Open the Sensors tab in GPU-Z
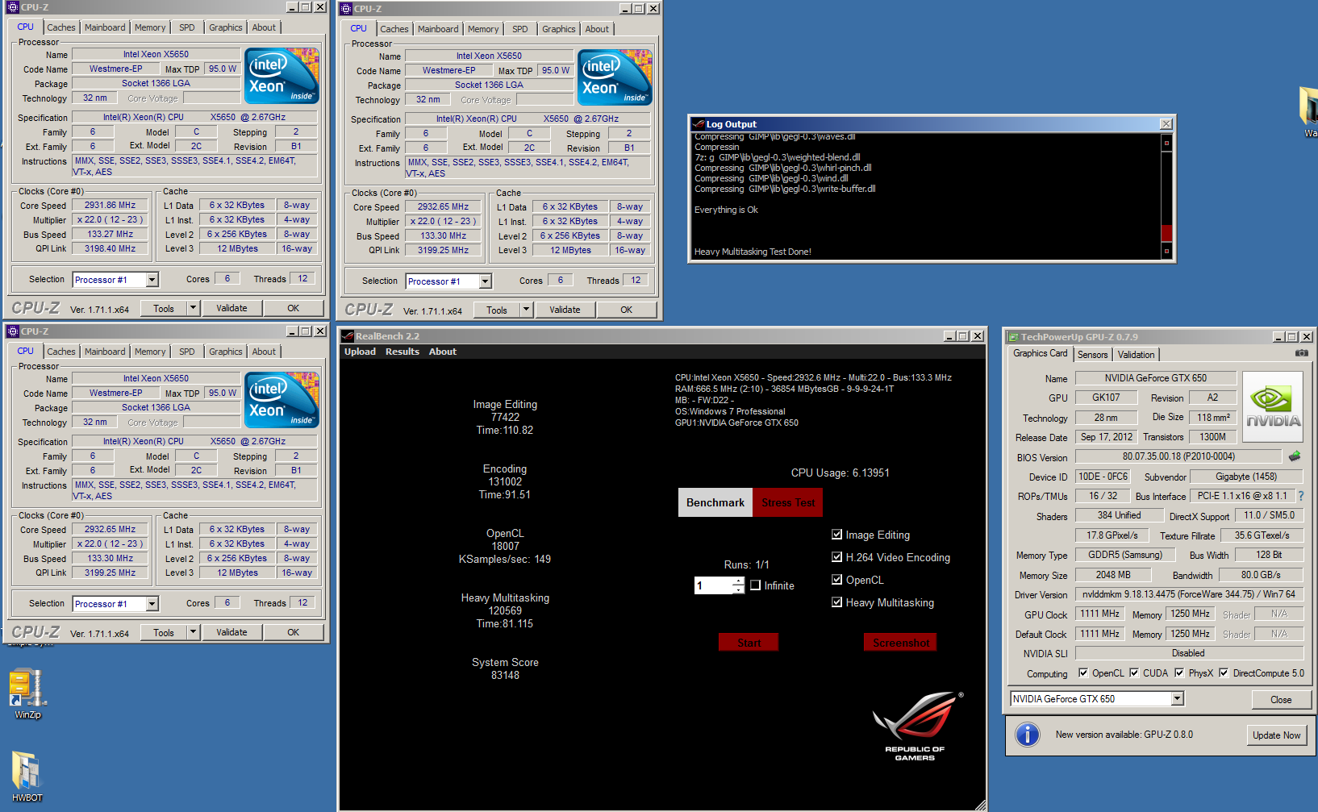Image resolution: width=1318 pixels, height=812 pixels. point(1092,355)
